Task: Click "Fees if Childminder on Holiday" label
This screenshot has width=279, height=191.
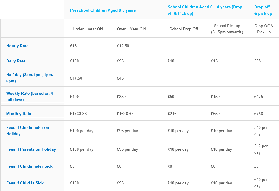Action: 27,131
